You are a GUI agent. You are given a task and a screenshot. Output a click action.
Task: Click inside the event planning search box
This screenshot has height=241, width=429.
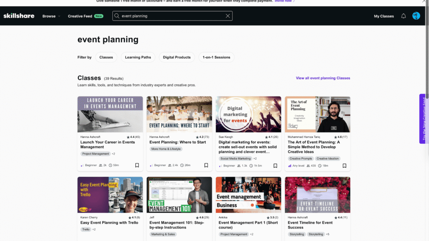point(172,16)
